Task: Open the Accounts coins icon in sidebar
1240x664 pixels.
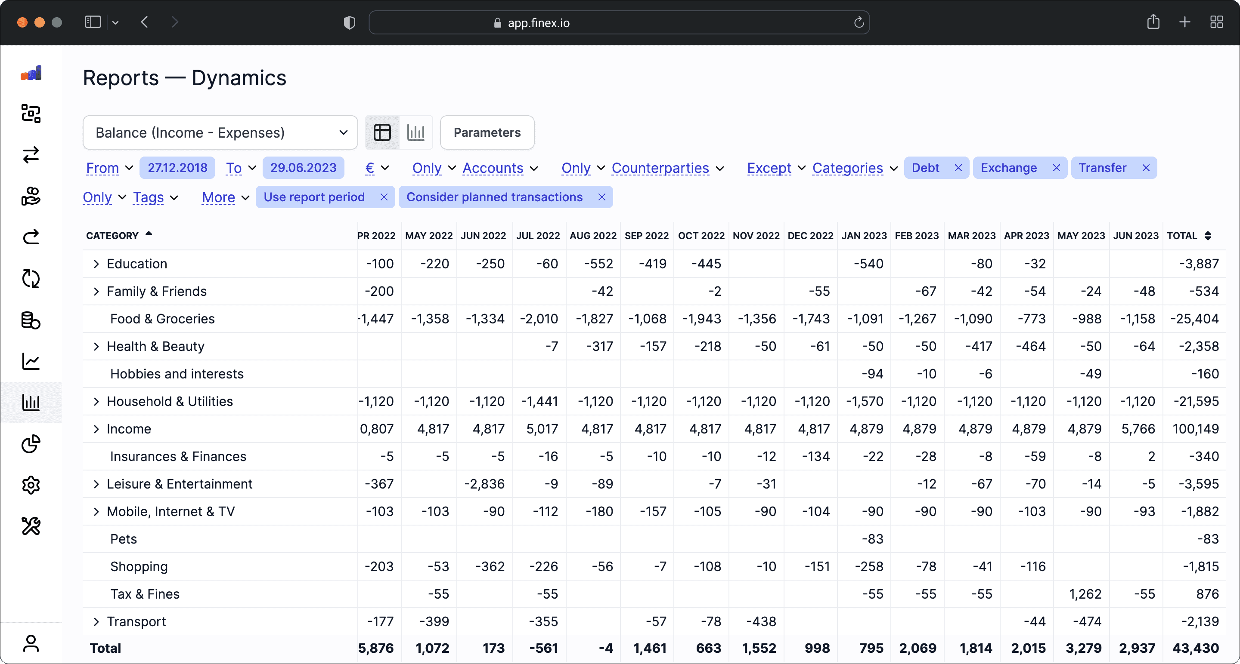Action: tap(31, 320)
